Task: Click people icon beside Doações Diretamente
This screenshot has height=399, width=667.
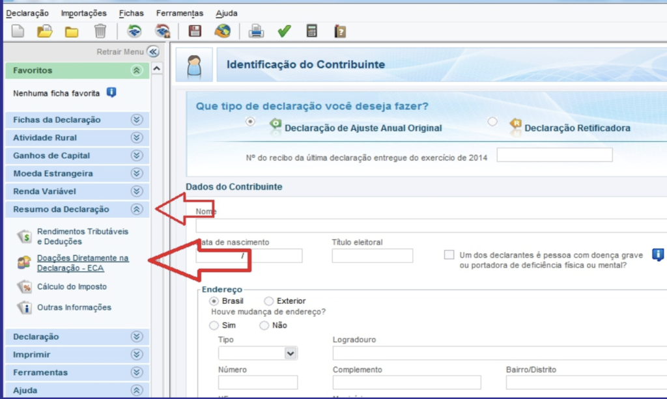Action: coord(24,262)
